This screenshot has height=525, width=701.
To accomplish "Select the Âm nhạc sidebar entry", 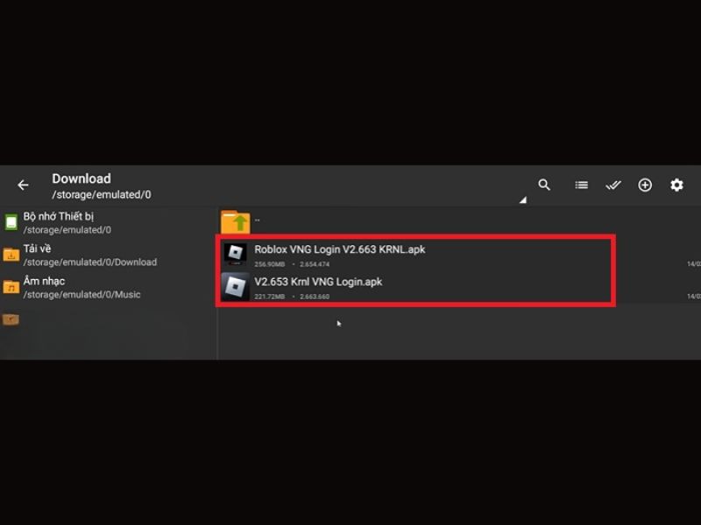I will pos(108,287).
